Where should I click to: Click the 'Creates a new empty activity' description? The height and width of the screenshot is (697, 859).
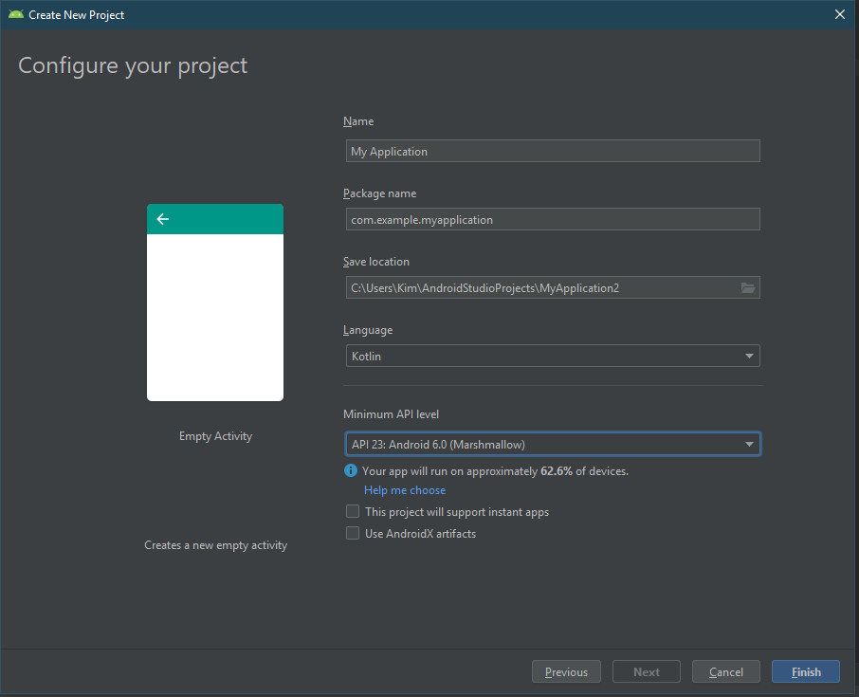pos(215,545)
